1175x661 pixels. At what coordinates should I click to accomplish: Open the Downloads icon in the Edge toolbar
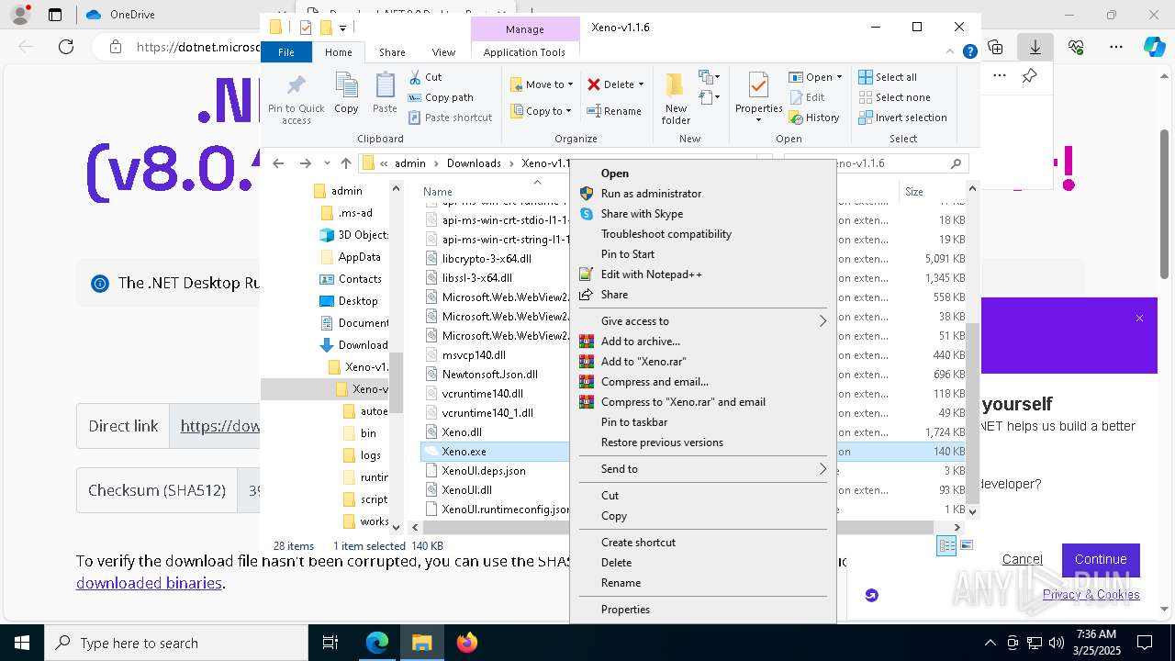1035,47
